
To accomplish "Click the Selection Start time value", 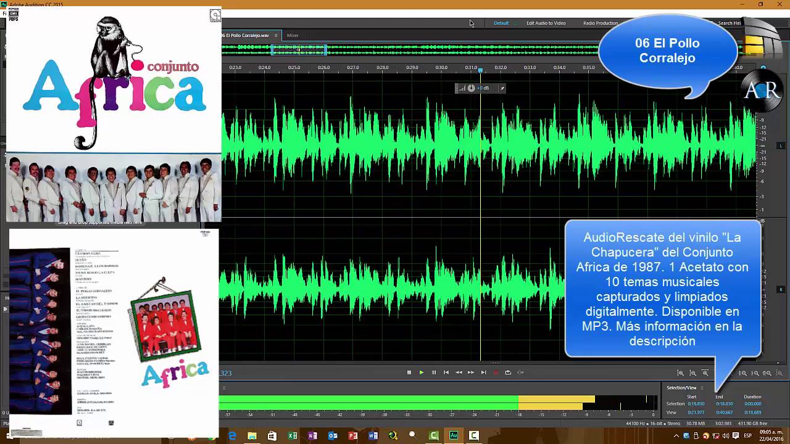I will click(696, 404).
